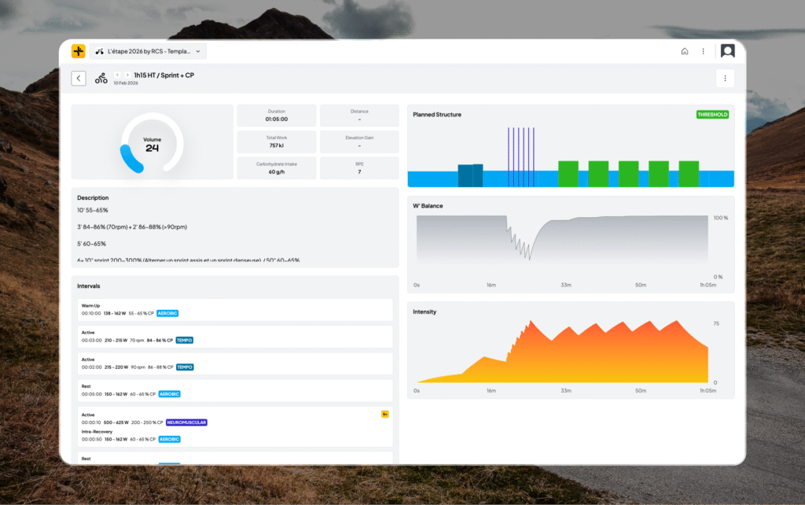Open the user profile avatar
Image resolution: width=805 pixels, height=505 pixels.
click(x=728, y=51)
